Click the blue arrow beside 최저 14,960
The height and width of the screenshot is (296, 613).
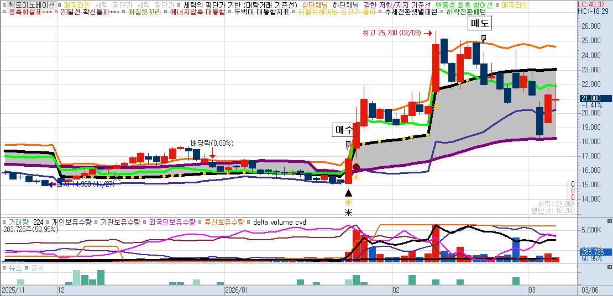51,184
